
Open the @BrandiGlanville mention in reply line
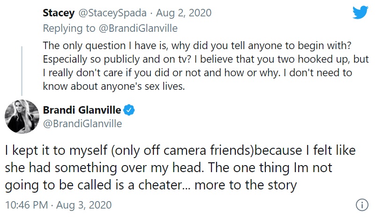tap(138, 29)
